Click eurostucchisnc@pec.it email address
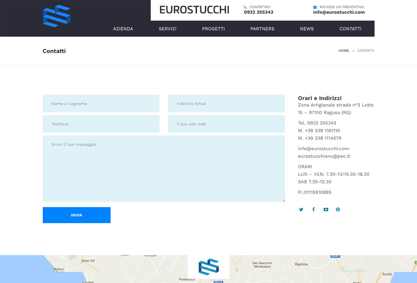The image size is (417, 283). pyautogui.click(x=324, y=156)
